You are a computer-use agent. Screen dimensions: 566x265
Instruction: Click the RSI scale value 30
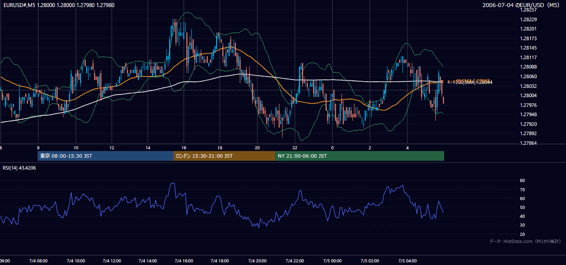pos(523,225)
